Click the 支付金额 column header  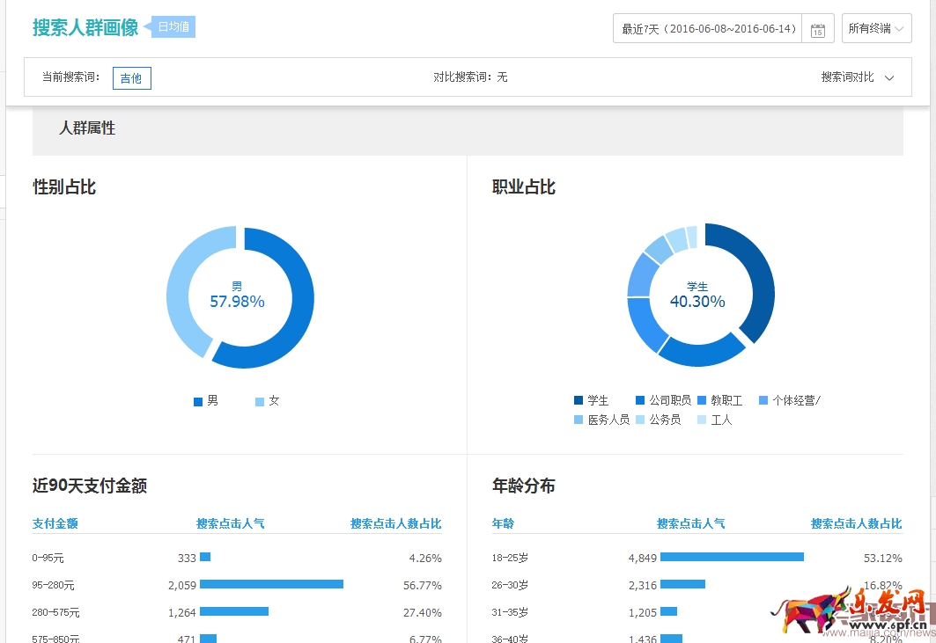click(55, 523)
